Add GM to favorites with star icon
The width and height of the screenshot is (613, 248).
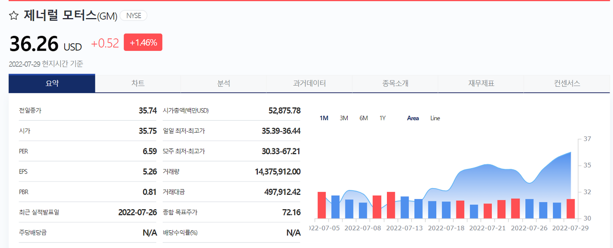pyautogui.click(x=14, y=16)
